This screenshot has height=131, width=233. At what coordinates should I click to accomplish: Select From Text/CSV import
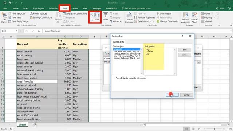17,13
